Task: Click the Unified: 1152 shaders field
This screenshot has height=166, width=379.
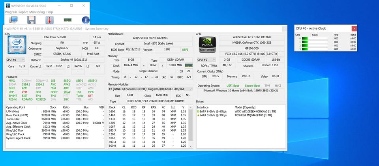Action: tap(270, 65)
